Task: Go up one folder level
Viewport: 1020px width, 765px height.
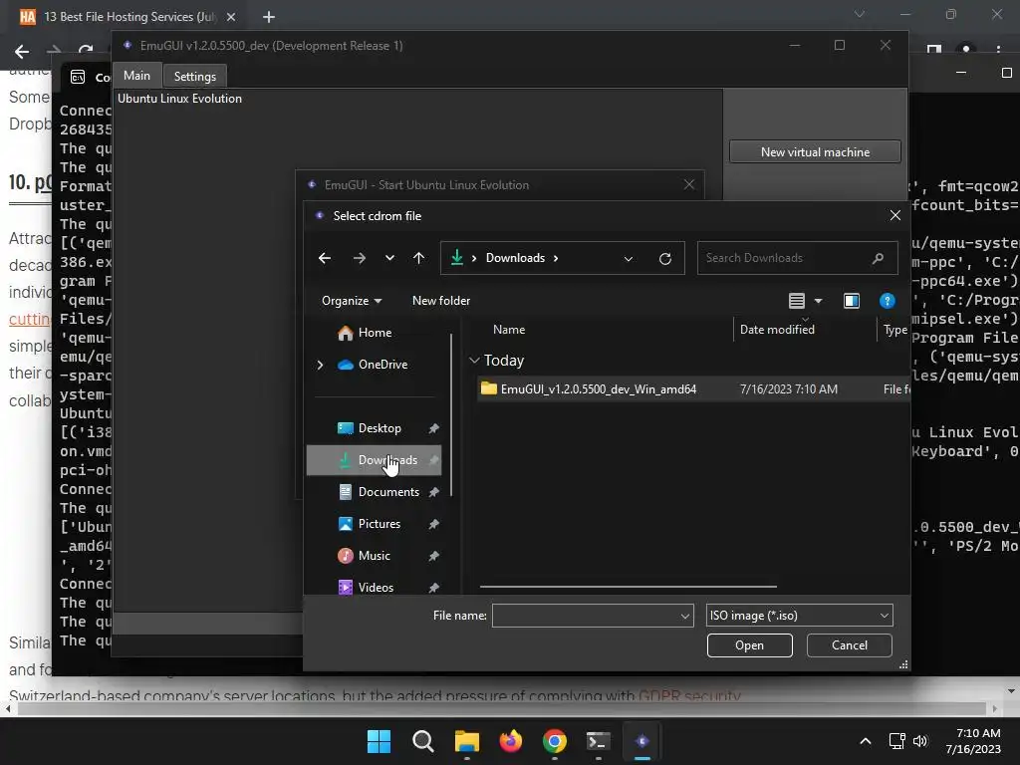Action: [419, 258]
